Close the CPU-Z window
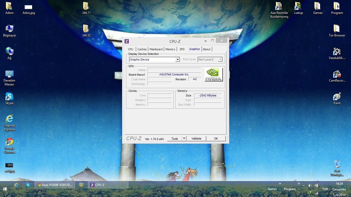The image size is (351, 197). [x=221, y=41]
